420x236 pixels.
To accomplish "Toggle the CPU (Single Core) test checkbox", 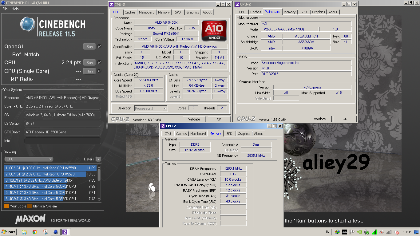I will [x=99, y=71].
